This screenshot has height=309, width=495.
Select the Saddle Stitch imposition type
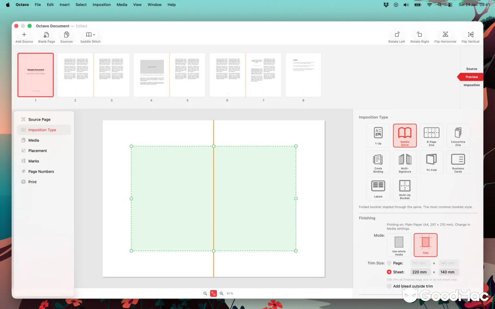(405, 135)
